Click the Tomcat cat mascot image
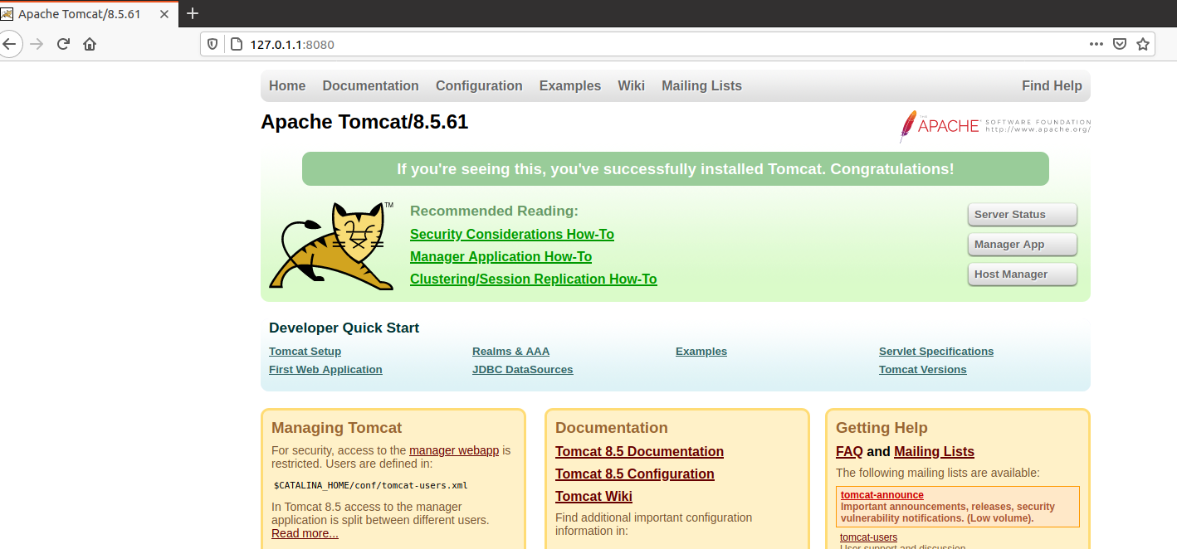1177x549 pixels. pyautogui.click(x=333, y=245)
